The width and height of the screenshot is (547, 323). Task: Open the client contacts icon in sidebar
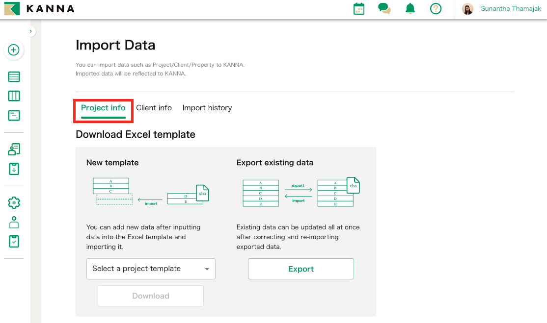[14, 149]
